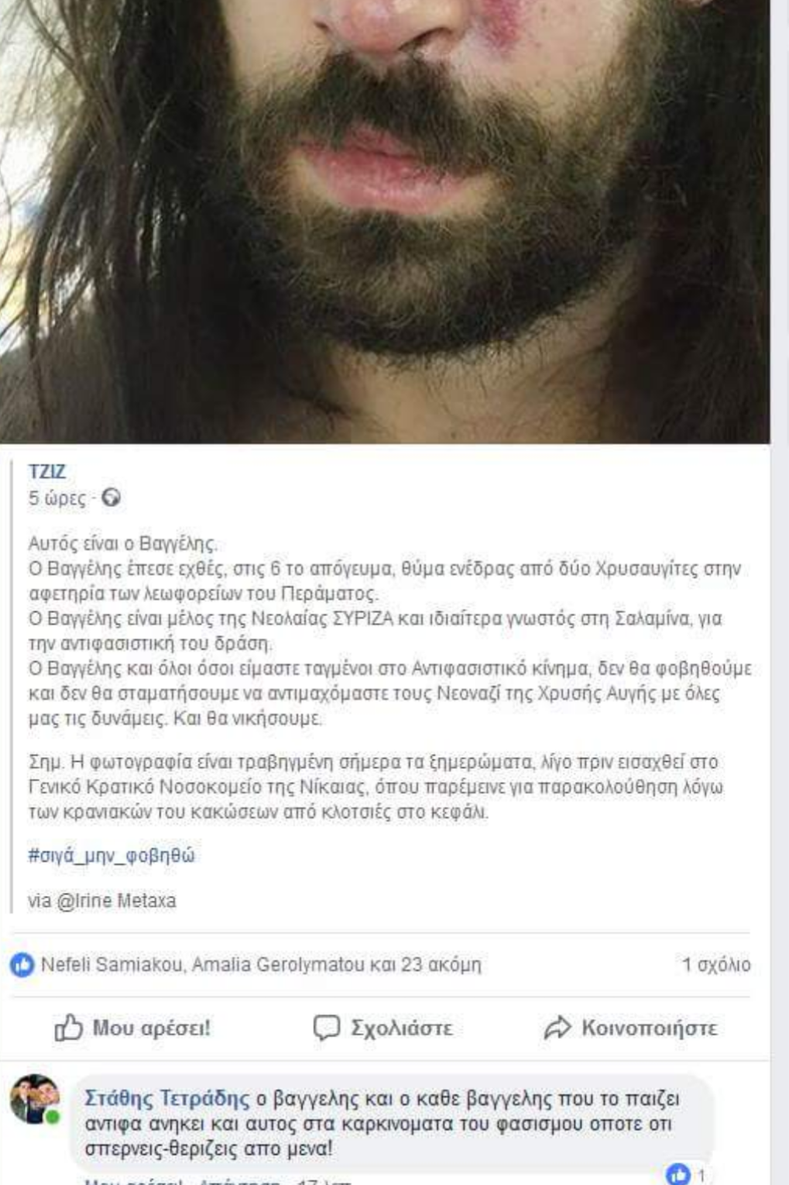Open Στάθης Τετράδης profile name
Image resolution: width=789 pixels, height=1185 pixels.
(167, 1099)
